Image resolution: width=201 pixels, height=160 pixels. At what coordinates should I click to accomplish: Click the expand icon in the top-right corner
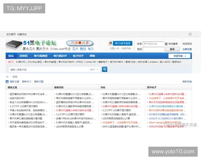coord(190,34)
